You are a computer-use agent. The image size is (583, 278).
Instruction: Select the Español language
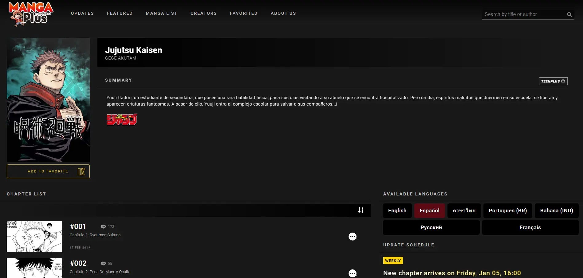430,210
